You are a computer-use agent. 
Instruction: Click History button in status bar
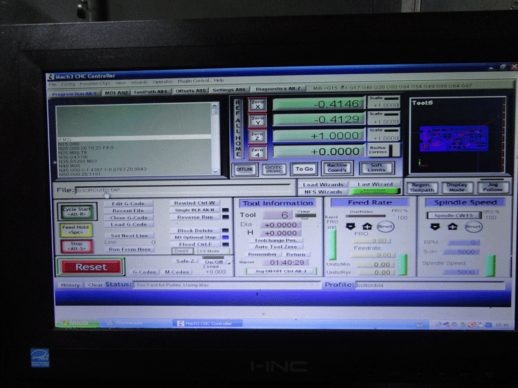coord(70,285)
